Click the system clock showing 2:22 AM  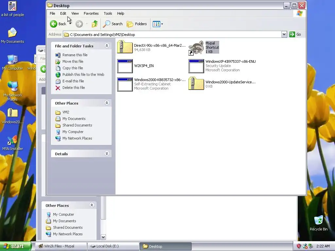coord(323,246)
